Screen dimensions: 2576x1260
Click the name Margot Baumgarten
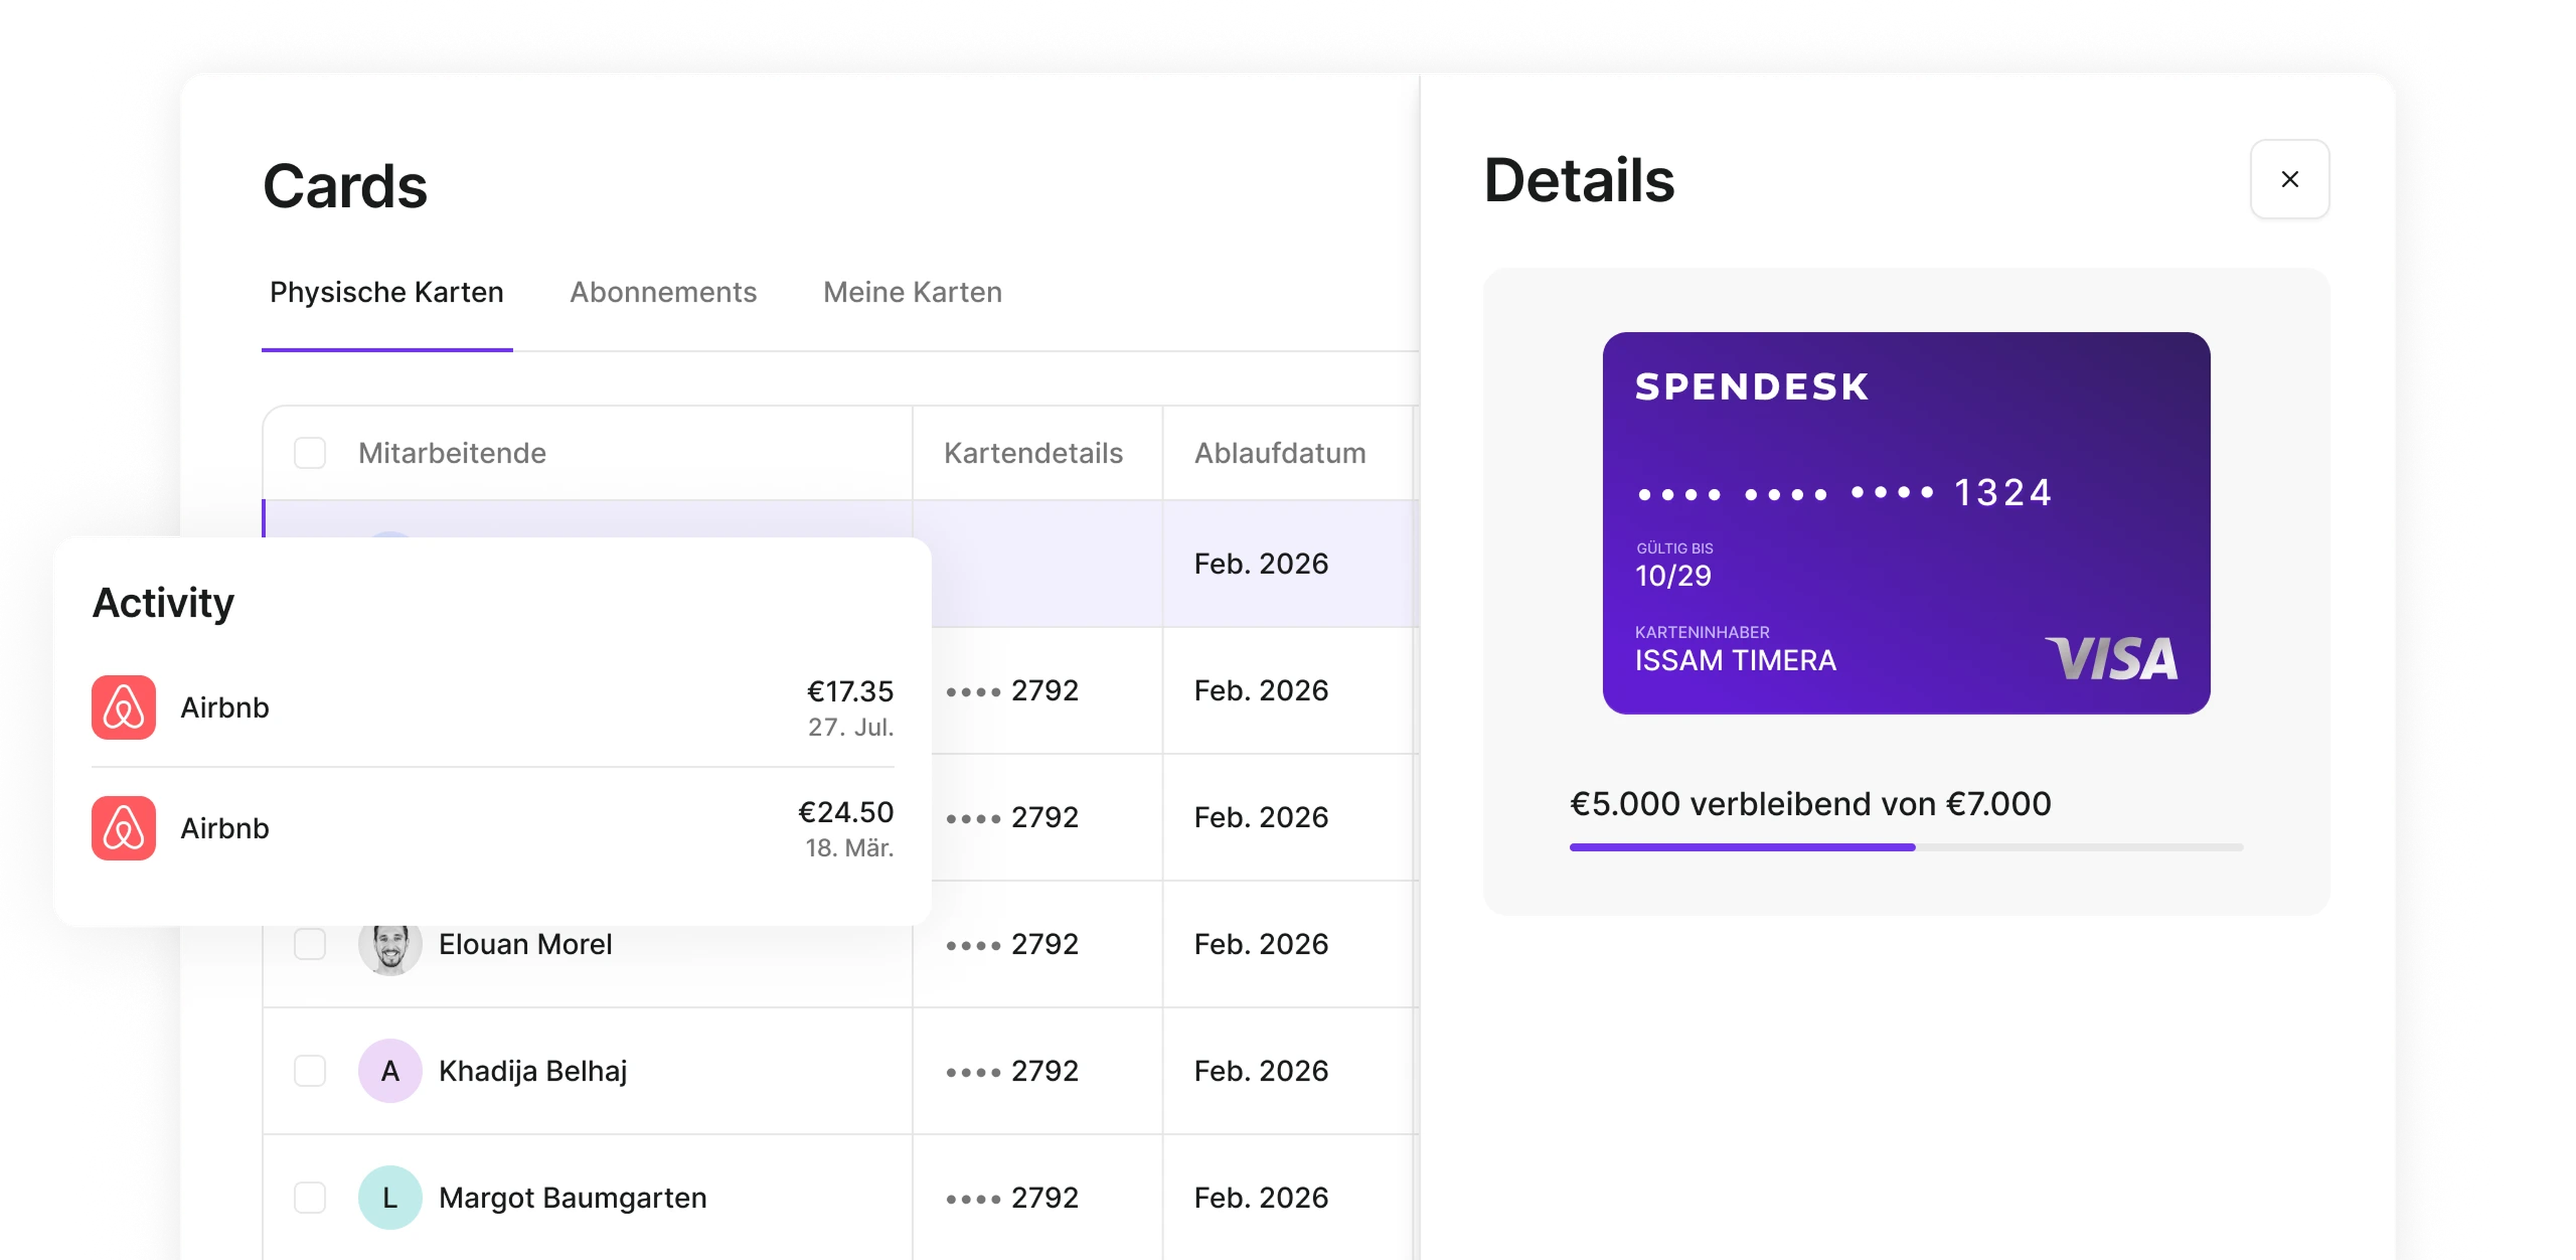point(573,1198)
